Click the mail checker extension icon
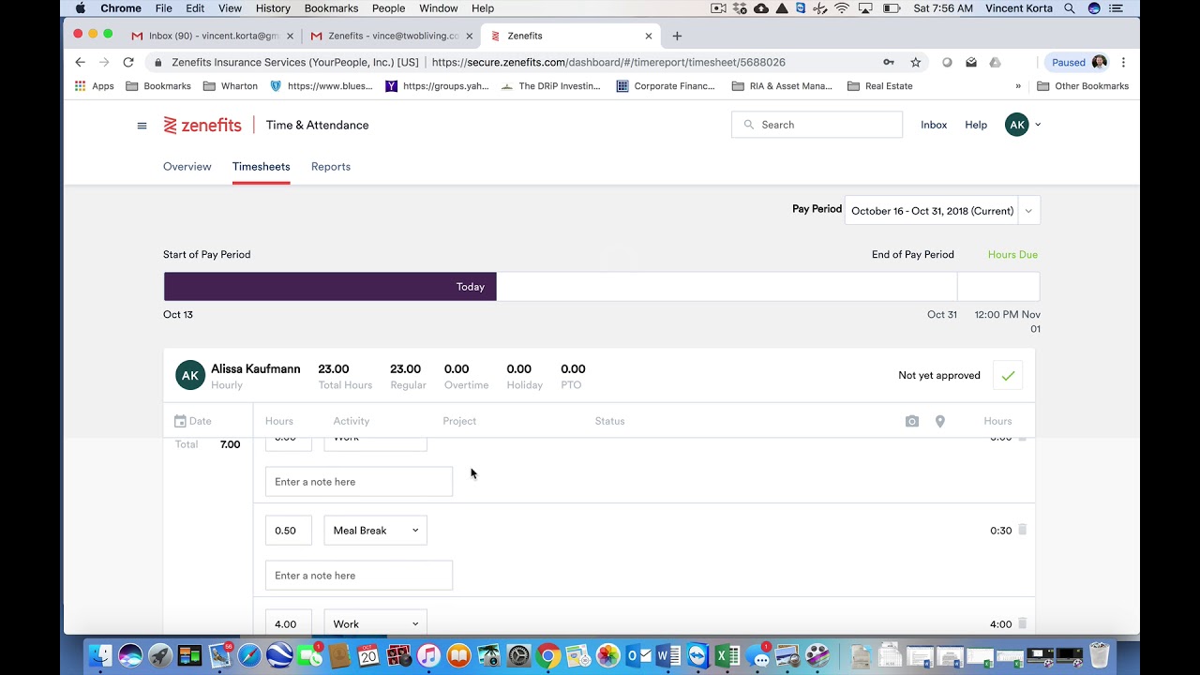 [971, 63]
